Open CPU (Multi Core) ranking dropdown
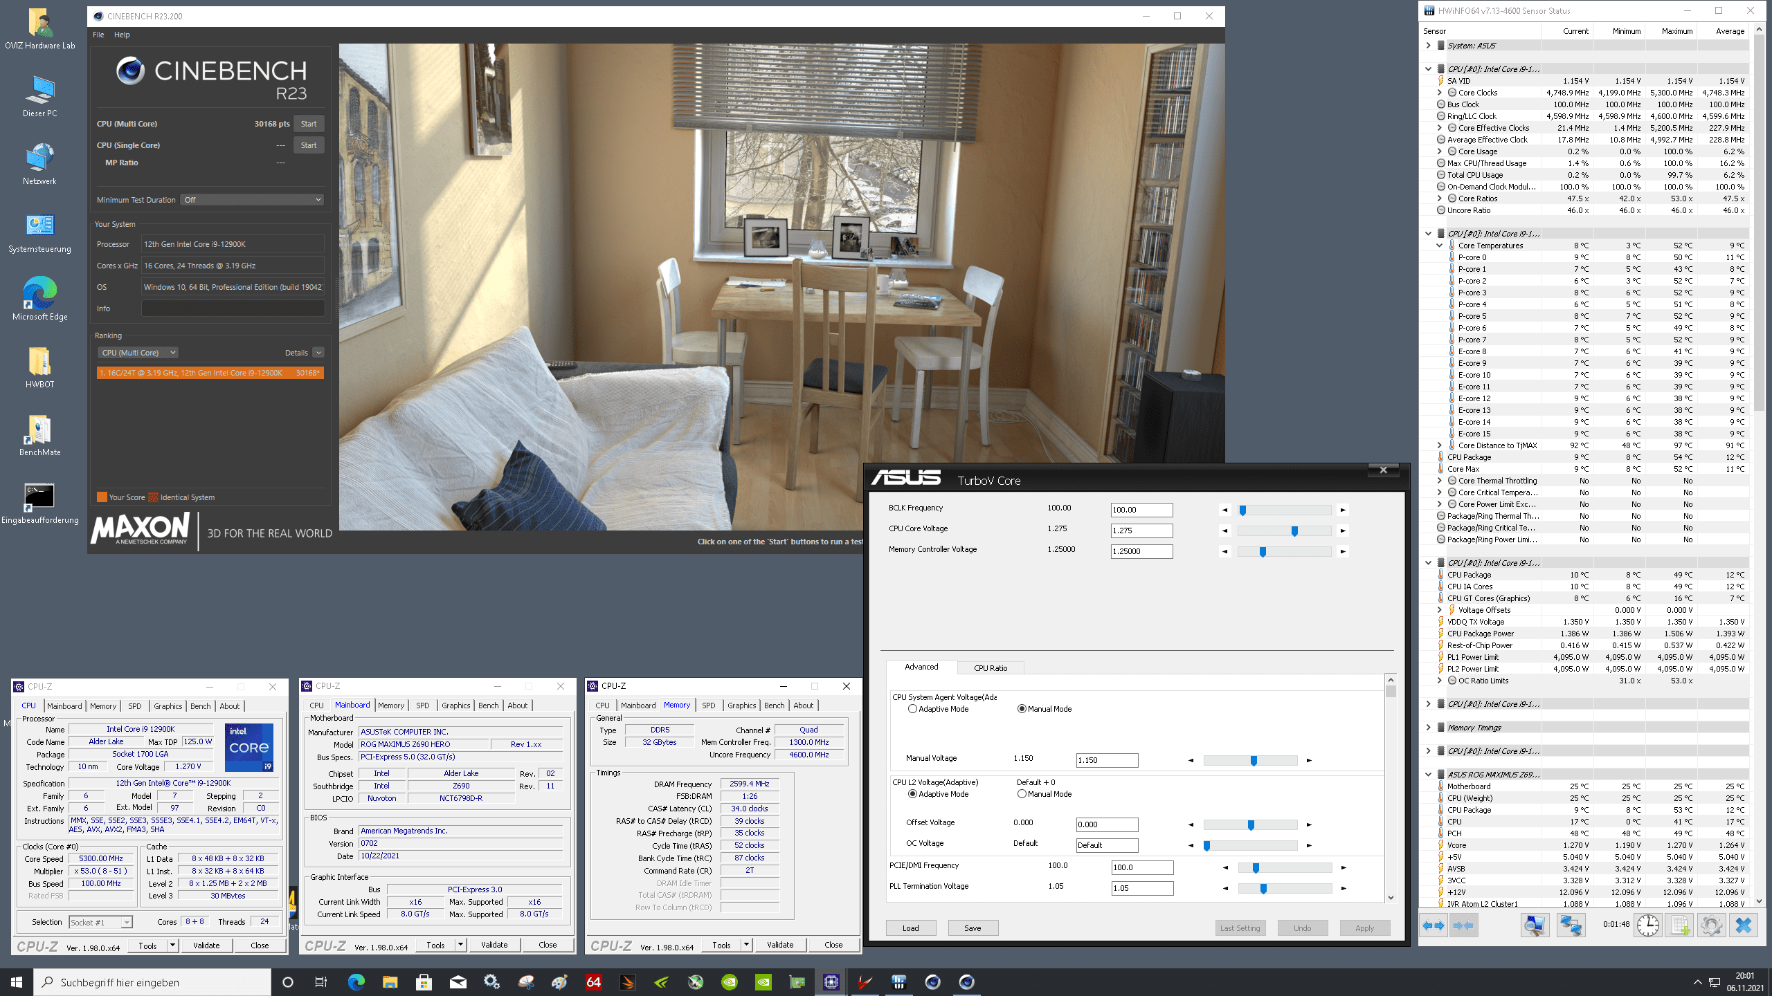1772x996 pixels. [x=138, y=353]
